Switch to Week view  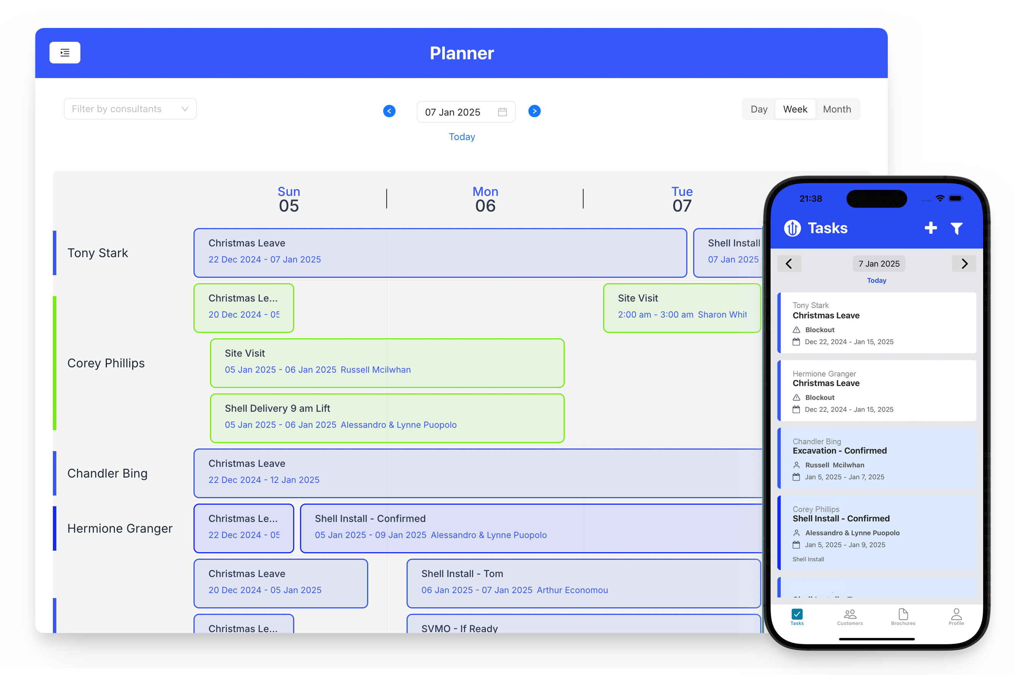click(x=795, y=109)
